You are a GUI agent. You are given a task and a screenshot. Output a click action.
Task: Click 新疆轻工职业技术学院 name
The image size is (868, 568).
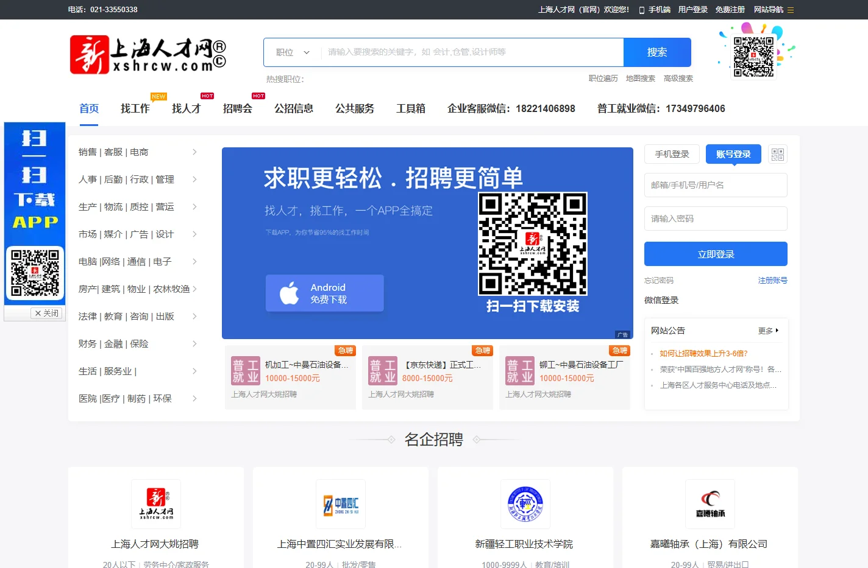pos(524,544)
